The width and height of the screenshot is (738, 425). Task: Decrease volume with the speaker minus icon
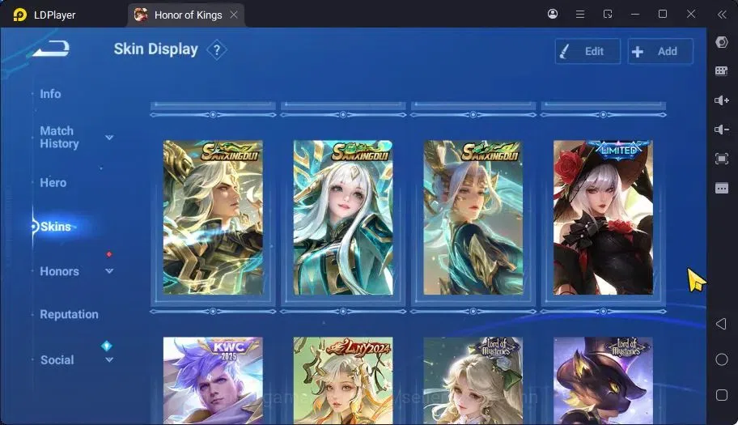[x=722, y=130]
